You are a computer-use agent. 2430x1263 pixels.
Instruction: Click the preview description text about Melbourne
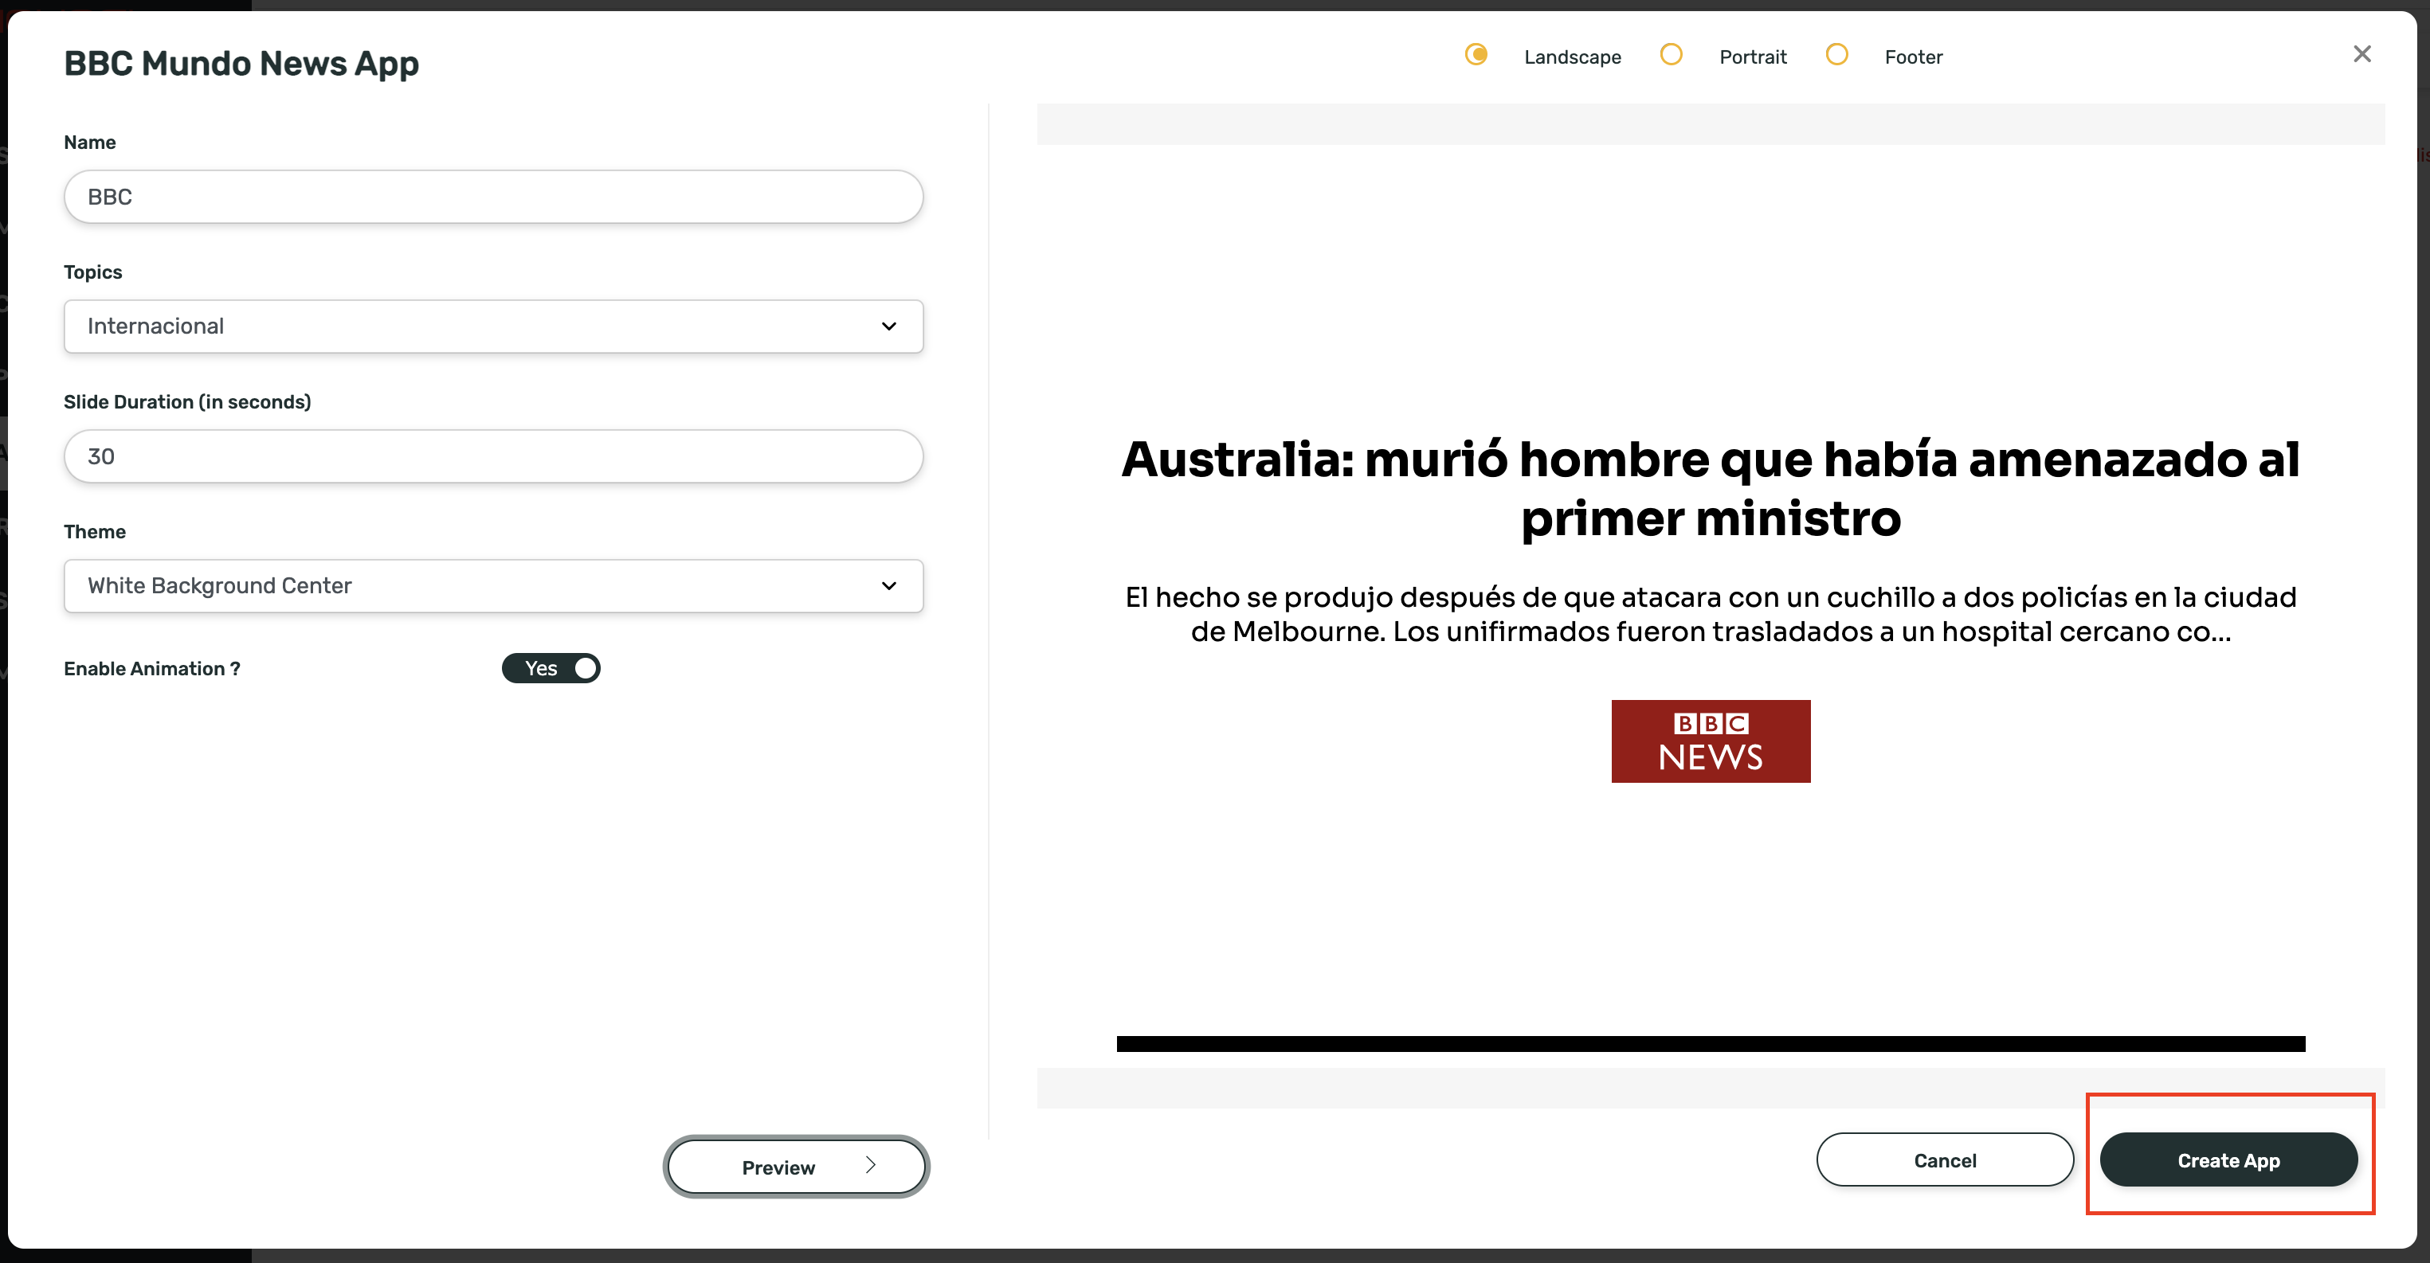[1711, 614]
